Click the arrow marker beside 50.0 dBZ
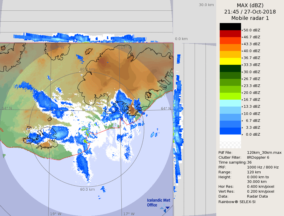 point(242,30)
